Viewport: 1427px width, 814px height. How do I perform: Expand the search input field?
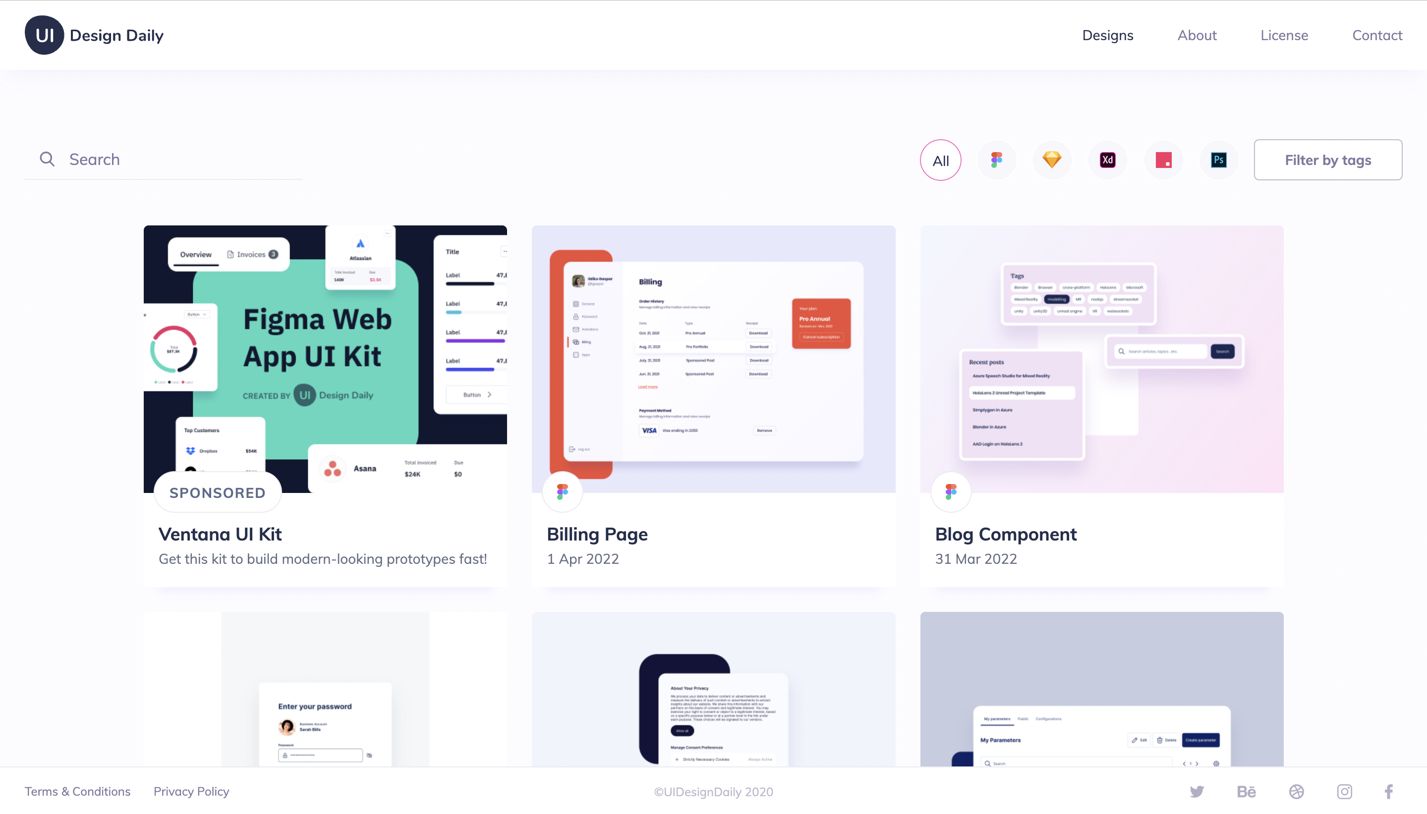coord(176,159)
